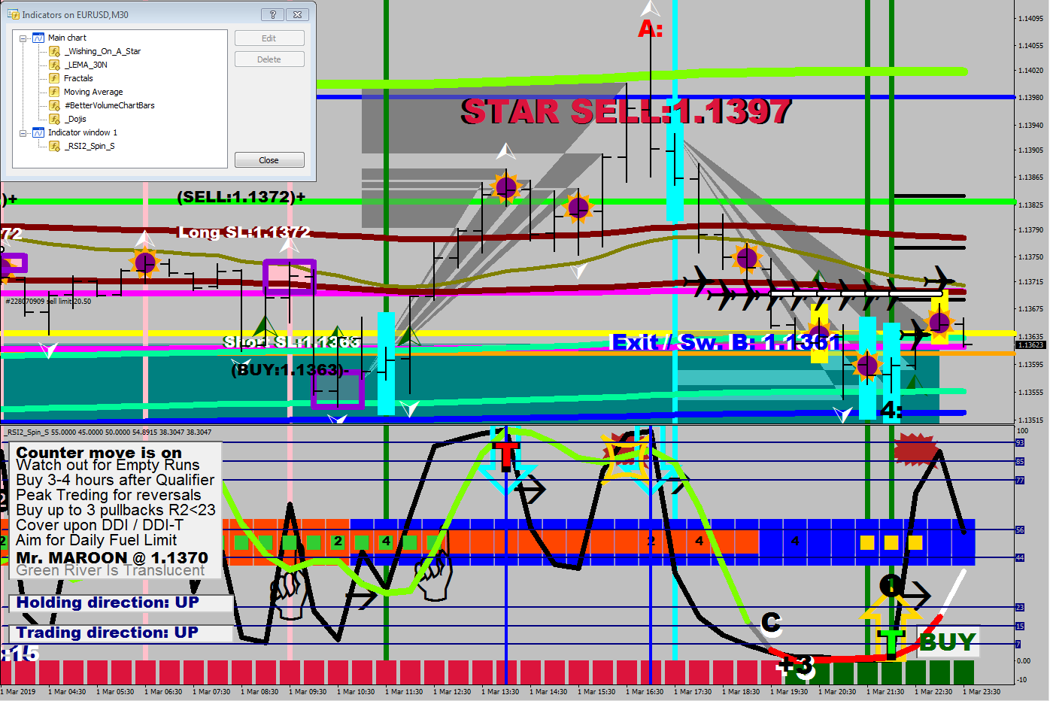Click the Fractals indicator icon
The height and width of the screenshot is (701, 1050).
(54, 78)
